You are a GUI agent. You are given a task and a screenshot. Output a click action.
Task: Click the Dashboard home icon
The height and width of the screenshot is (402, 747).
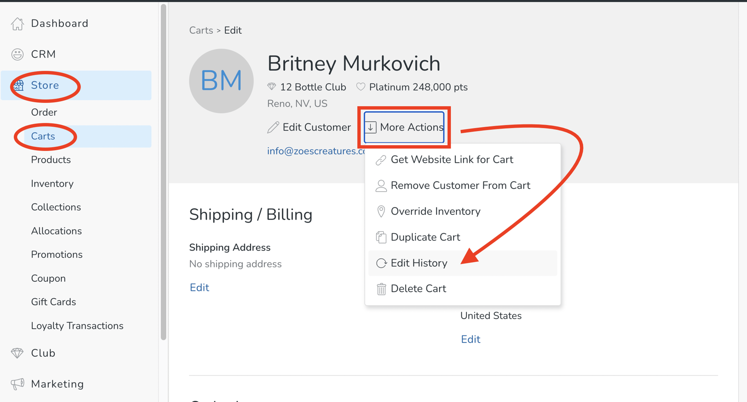pos(17,23)
